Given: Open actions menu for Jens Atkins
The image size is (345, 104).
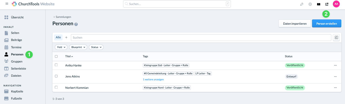Looking at the screenshot, I should [336, 76].
